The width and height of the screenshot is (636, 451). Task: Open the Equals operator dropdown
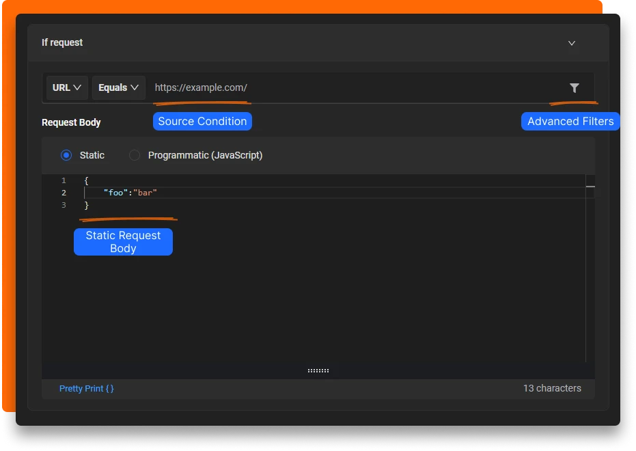point(118,87)
